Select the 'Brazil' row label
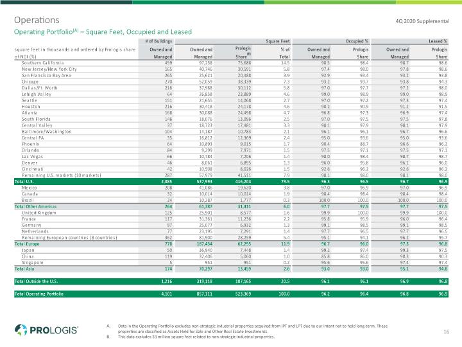The image size is (462, 347). (28, 200)
